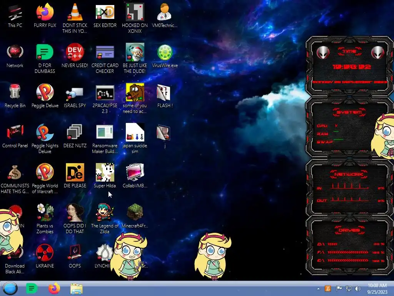The height and width of the screenshot is (296, 394).
Task: Click the G:\ drive usage bar
Action: pyautogui.click(x=348, y=261)
